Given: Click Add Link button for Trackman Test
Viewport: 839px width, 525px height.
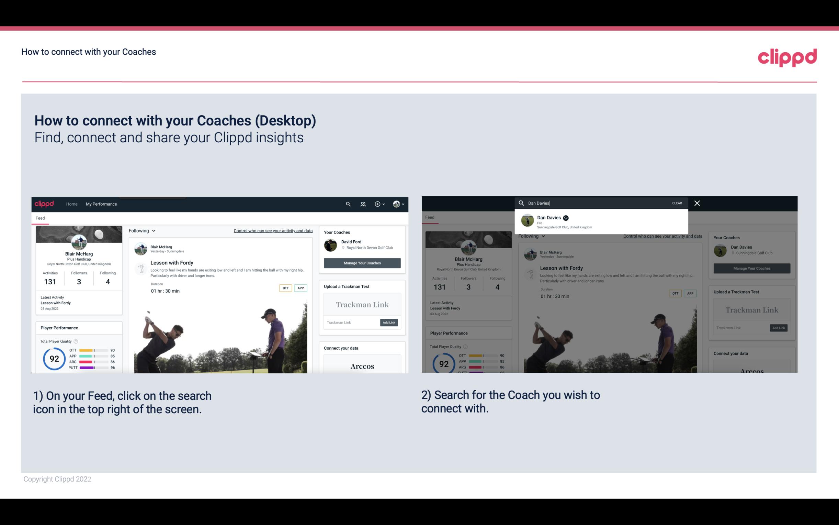Looking at the screenshot, I should (x=389, y=322).
